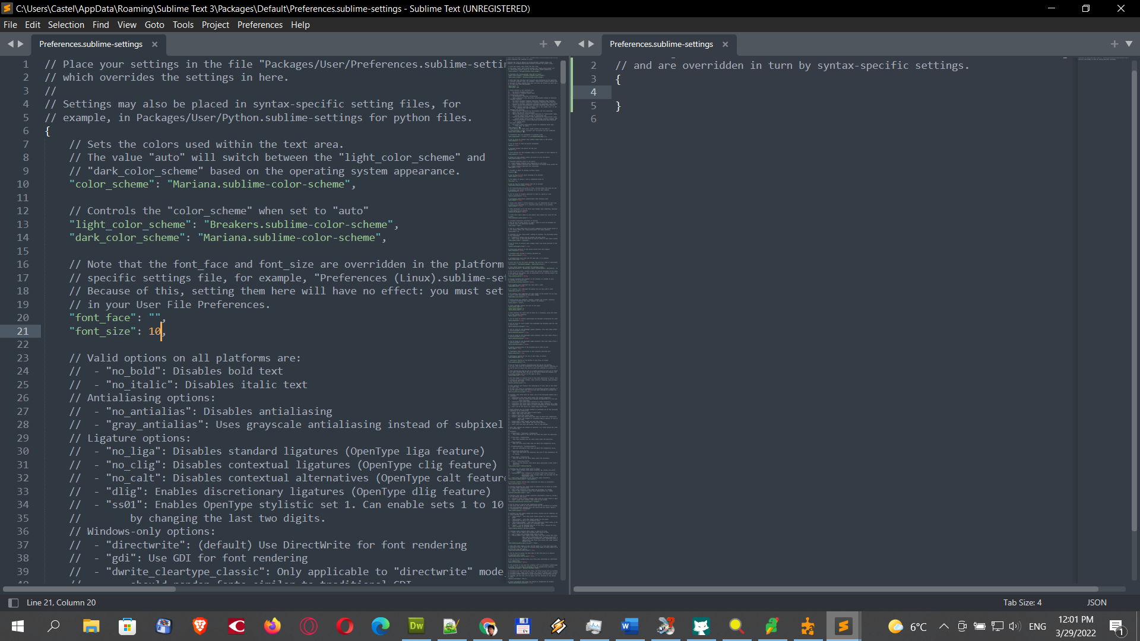Close the right pane Preferences tab

coord(725,44)
